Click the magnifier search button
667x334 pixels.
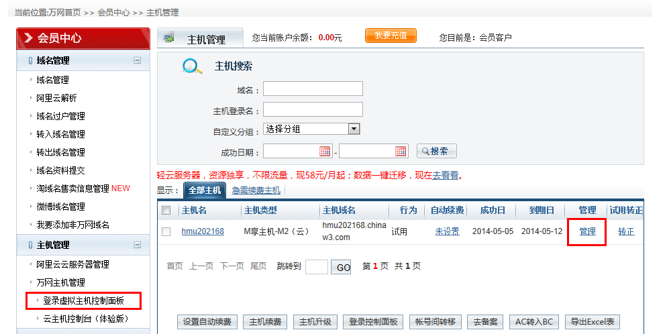436,151
